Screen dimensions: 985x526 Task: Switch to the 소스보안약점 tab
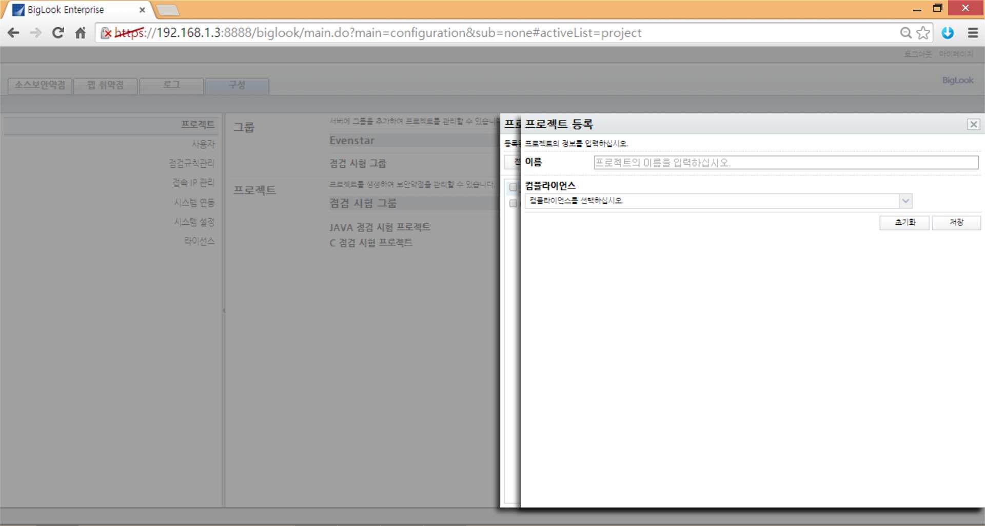[x=40, y=85]
